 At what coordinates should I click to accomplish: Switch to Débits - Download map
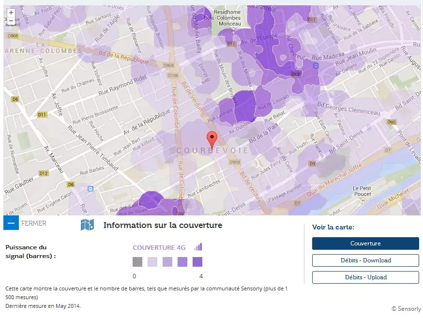click(x=365, y=260)
